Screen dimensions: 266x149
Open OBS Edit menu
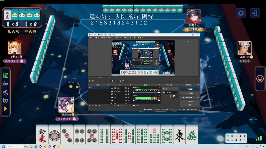[x=97, y=38]
